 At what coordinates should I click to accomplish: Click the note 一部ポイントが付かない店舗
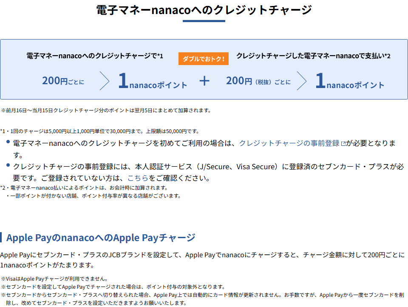(x=93, y=196)
